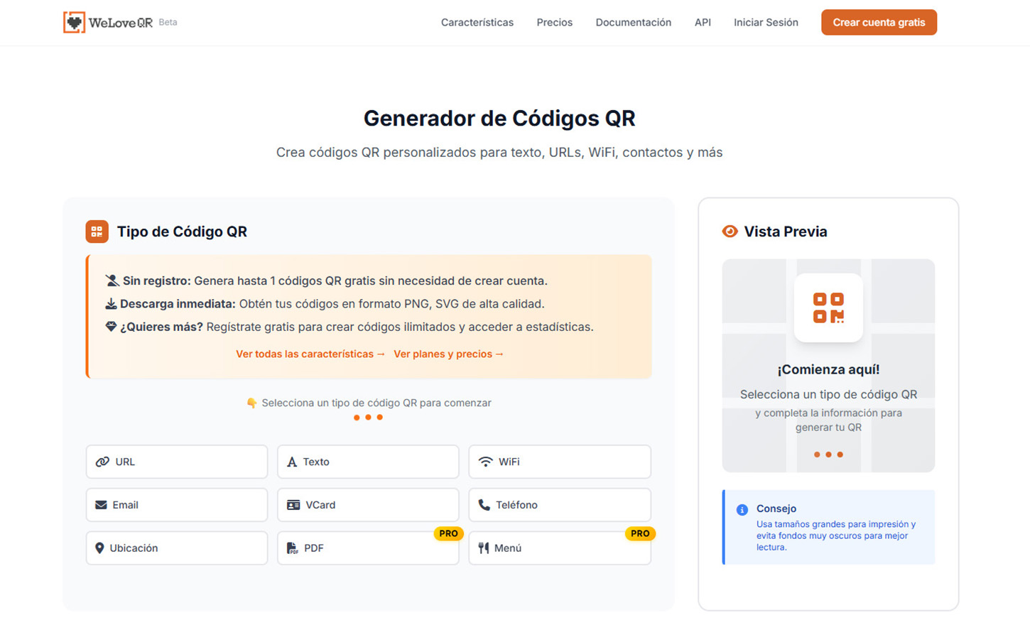The height and width of the screenshot is (625, 1030).
Task: Click the envelope icon for Email
Action: click(101, 505)
